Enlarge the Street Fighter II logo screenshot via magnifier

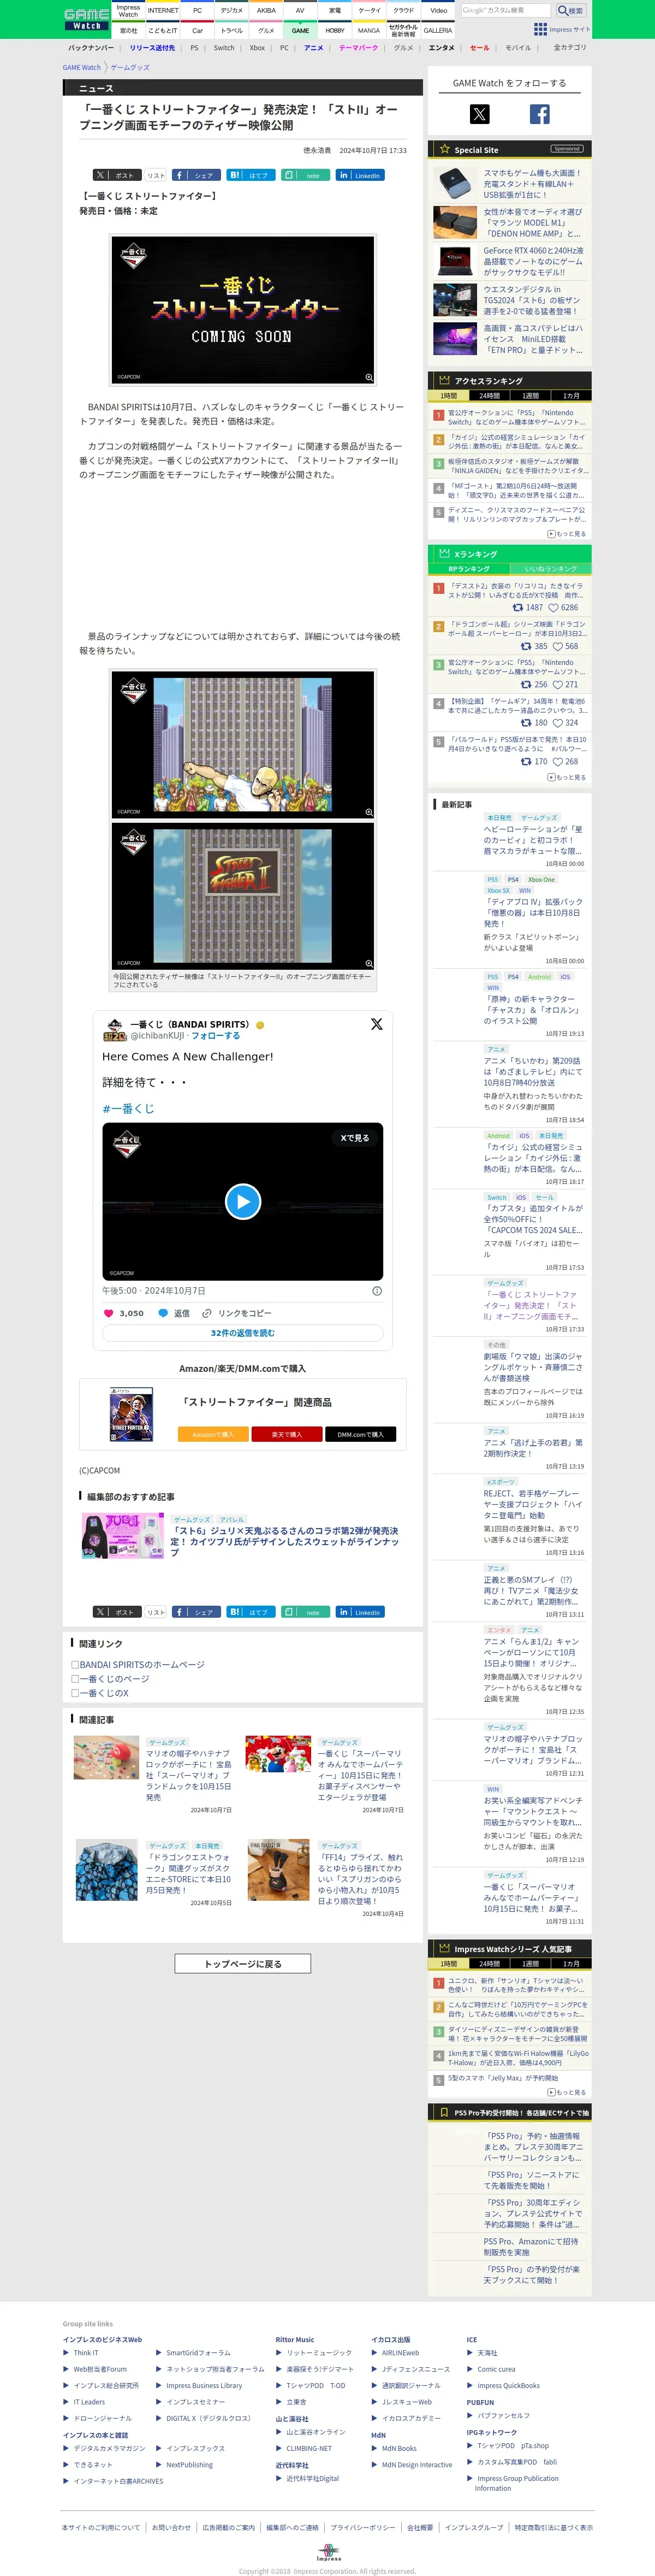click(x=368, y=963)
